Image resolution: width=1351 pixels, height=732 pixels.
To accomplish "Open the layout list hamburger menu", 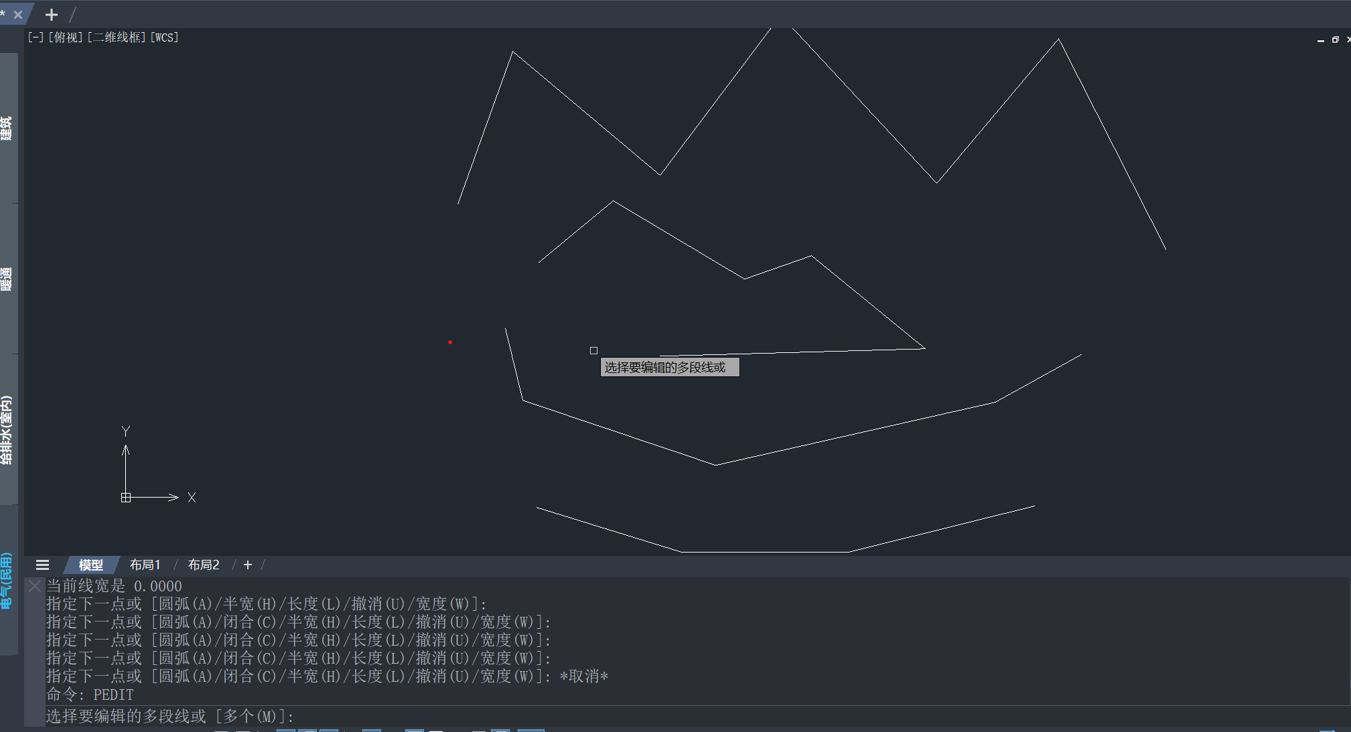I will (x=43, y=565).
